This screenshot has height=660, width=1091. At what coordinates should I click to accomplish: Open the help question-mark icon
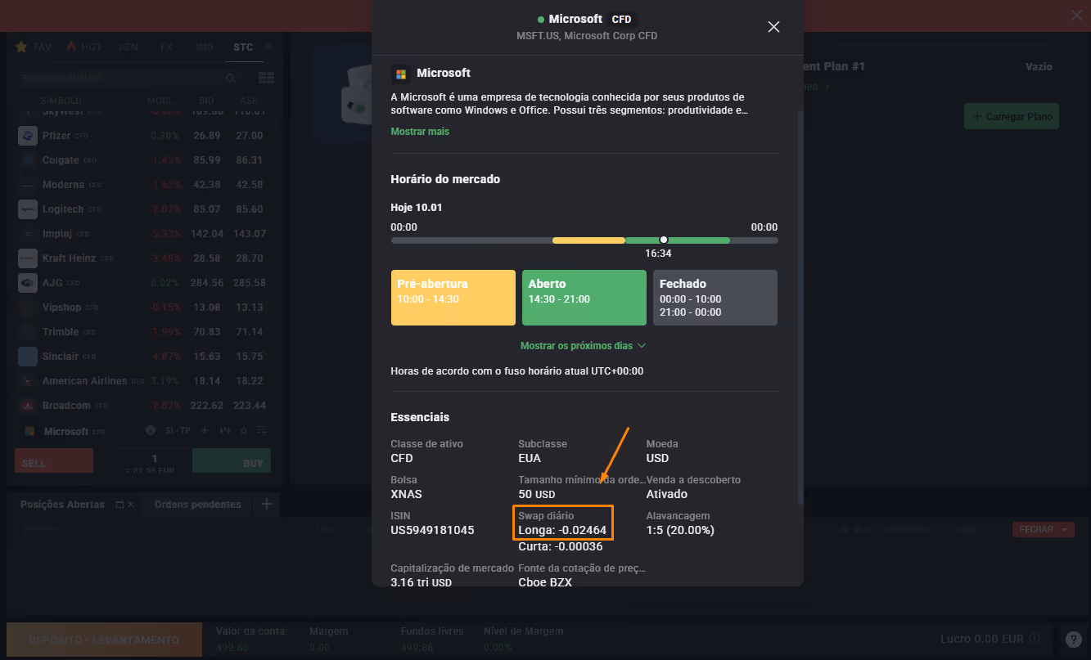1073,640
